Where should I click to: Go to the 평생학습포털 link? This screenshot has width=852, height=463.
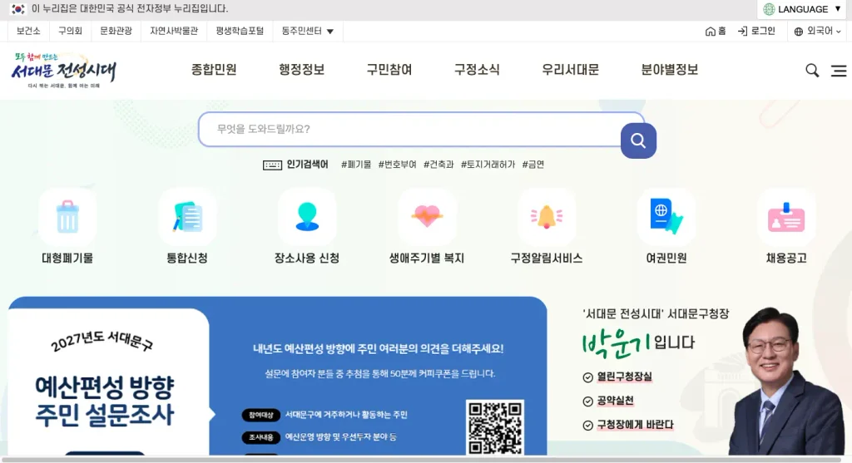tap(240, 31)
